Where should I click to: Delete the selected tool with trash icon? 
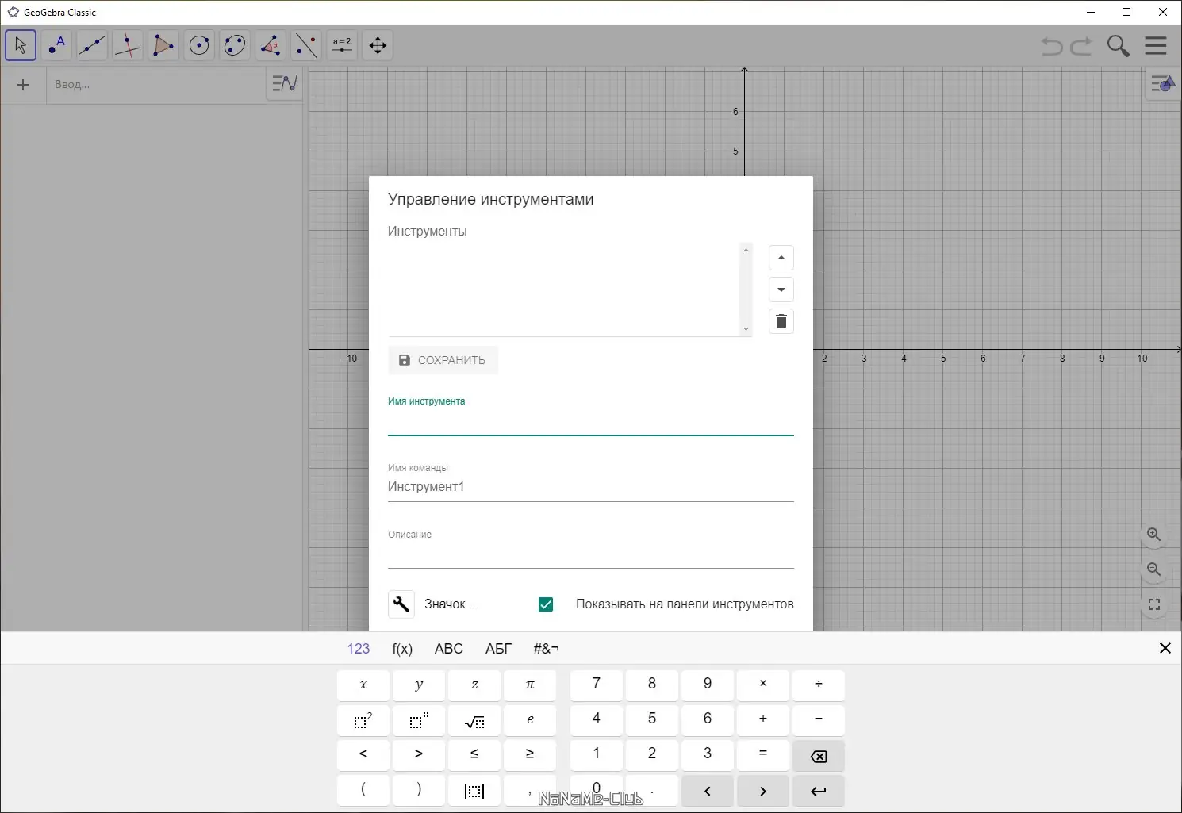(781, 321)
